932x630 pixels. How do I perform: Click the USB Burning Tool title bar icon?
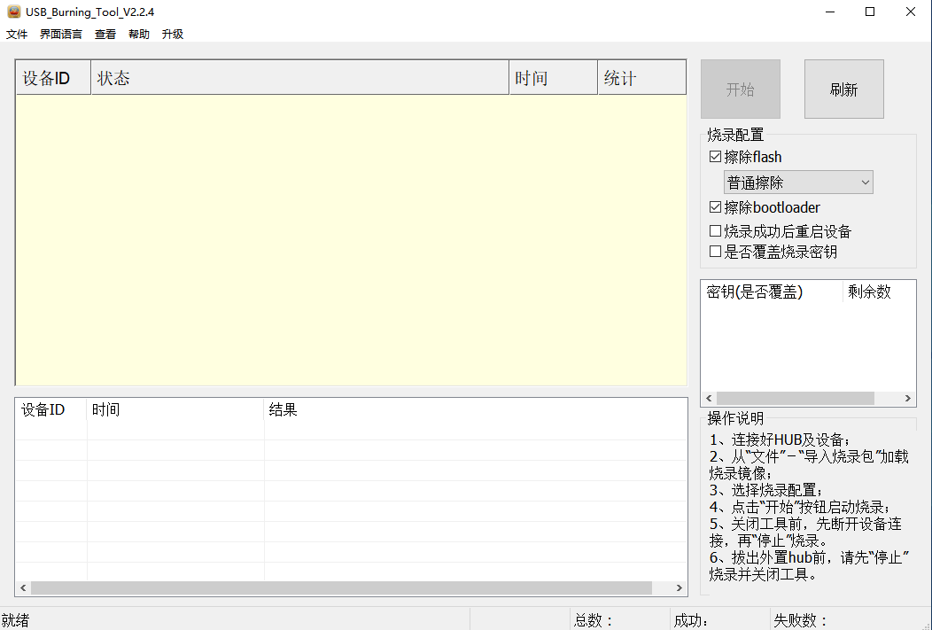click(12, 12)
